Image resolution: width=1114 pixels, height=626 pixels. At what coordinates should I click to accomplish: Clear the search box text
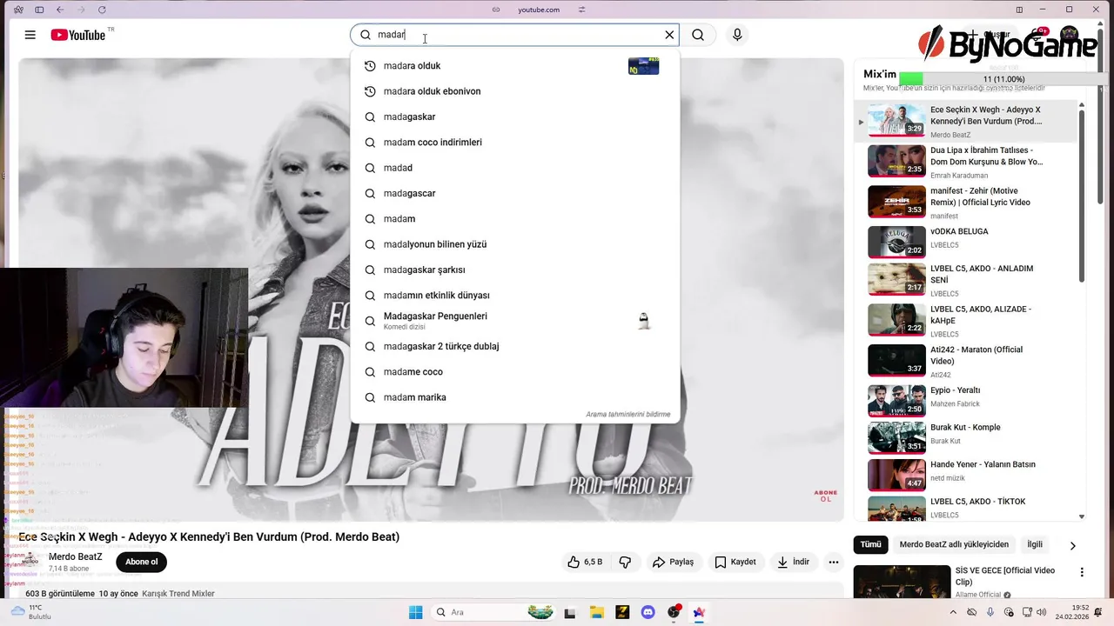click(x=669, y=35)
